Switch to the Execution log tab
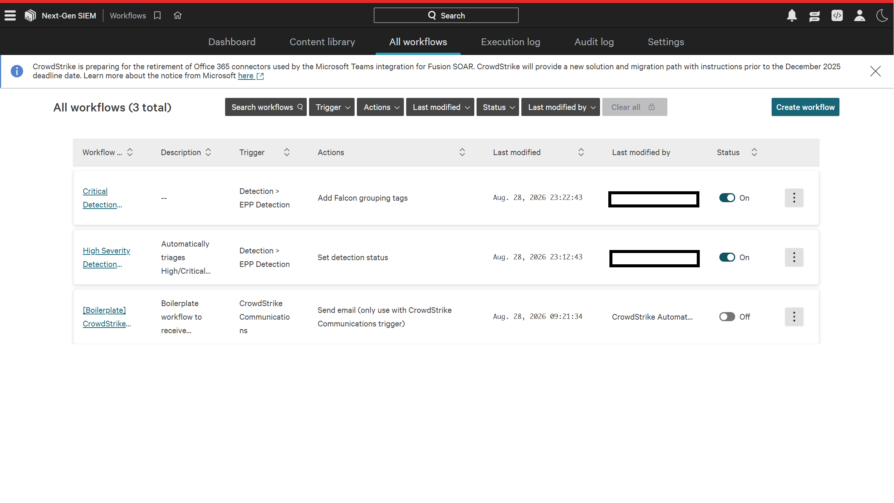Screen dimensions: 894x503 pos(510,42)
